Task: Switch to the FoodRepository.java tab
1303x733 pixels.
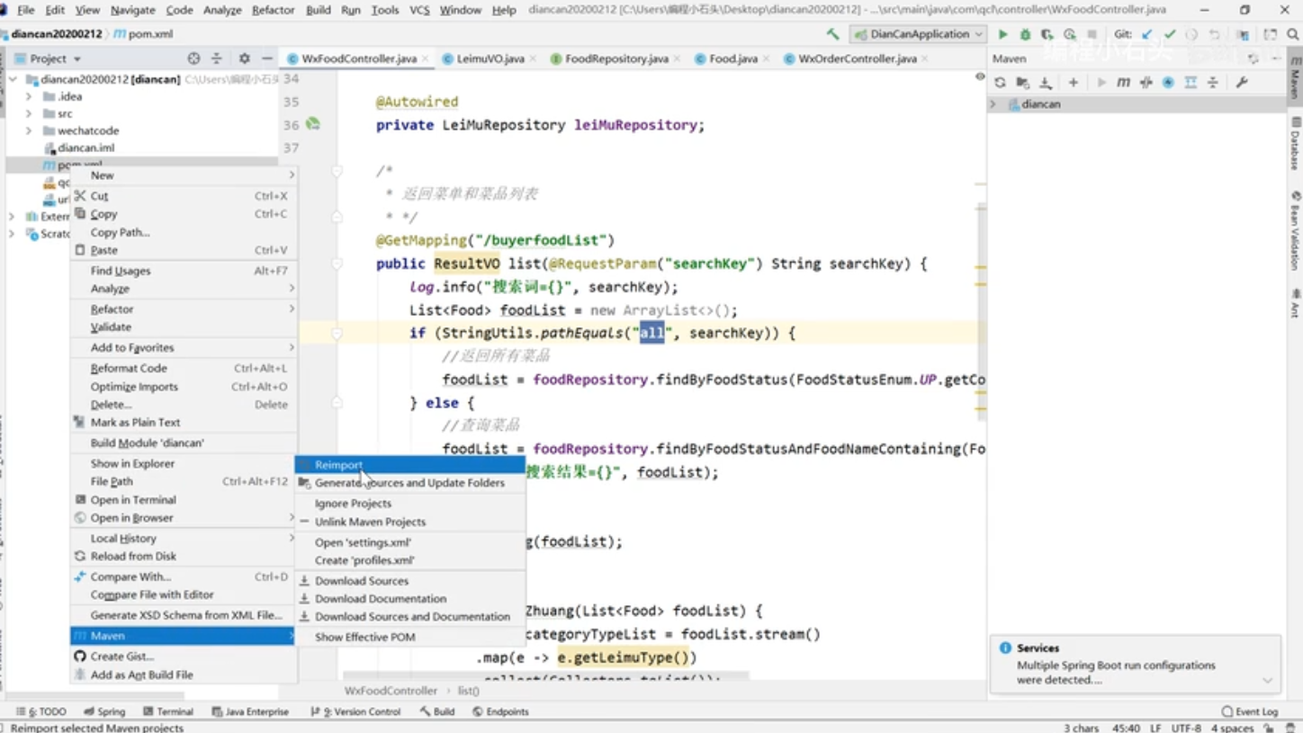Action: [x=616, y=58]
